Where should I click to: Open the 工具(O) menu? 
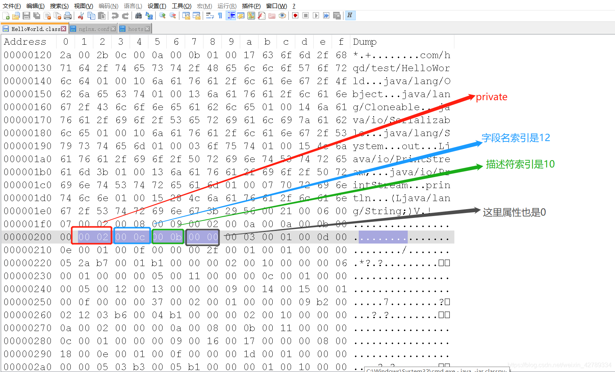(181, 6)
